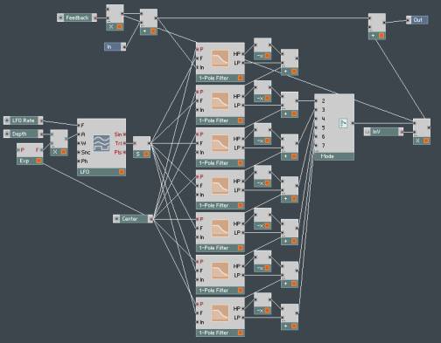This screenshot has width=441, height=343.
Task: Select the Out audio output terminal
Action: [417, 20]
